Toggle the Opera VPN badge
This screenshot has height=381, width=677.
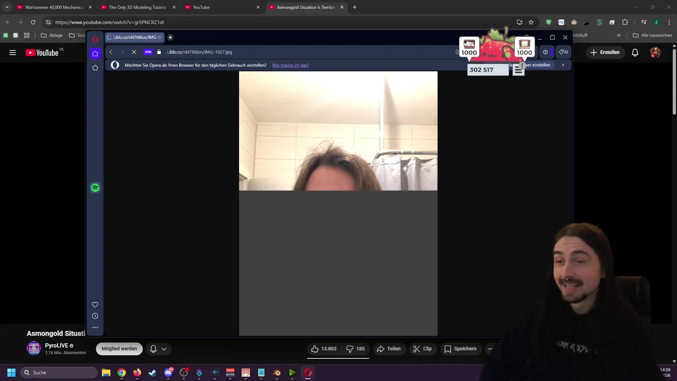(148, 52)
